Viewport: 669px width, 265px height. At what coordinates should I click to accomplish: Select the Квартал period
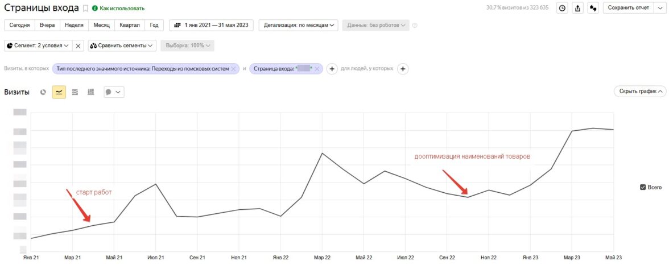tap(130, 25)
